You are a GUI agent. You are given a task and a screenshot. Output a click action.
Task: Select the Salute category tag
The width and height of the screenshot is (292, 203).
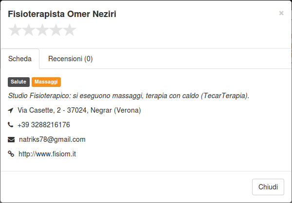(x=18, y=82)
